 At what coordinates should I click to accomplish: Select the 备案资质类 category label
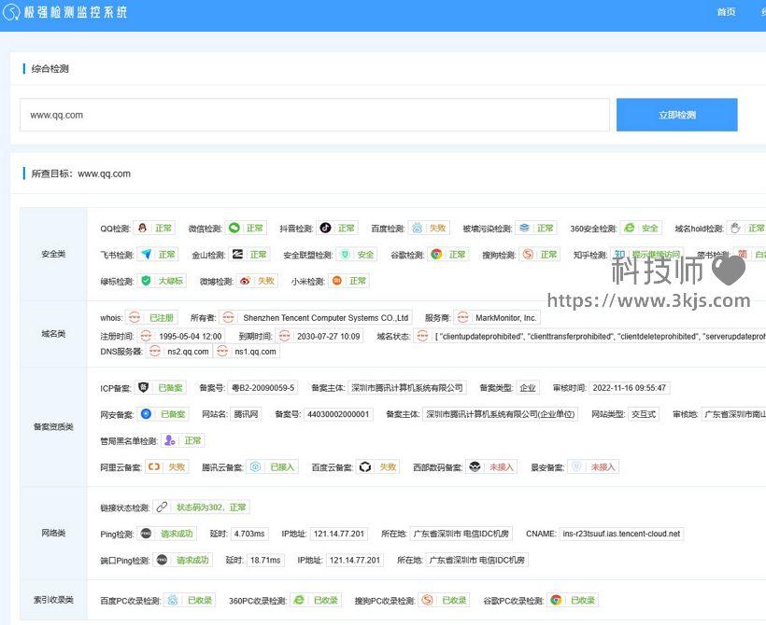53,426
